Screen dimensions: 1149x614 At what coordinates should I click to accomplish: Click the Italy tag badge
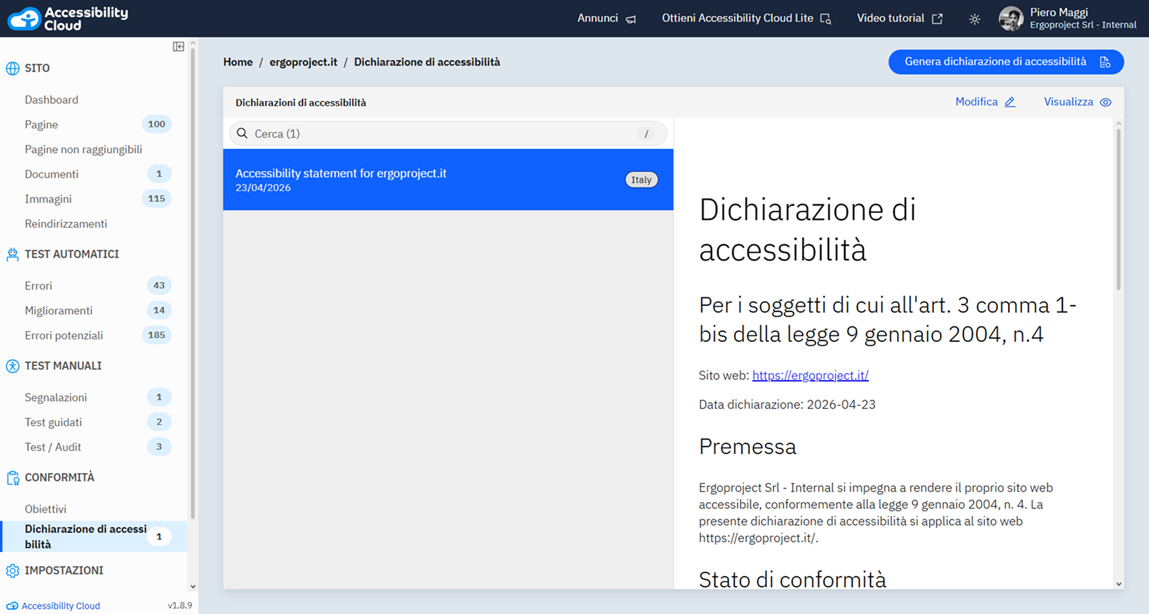641,180
